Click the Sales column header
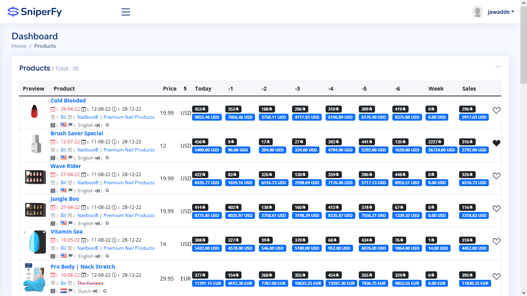 [x=469, y=89]
